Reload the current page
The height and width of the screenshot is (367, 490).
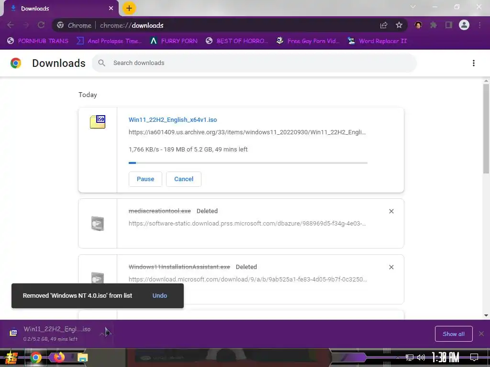click(41, 25)
